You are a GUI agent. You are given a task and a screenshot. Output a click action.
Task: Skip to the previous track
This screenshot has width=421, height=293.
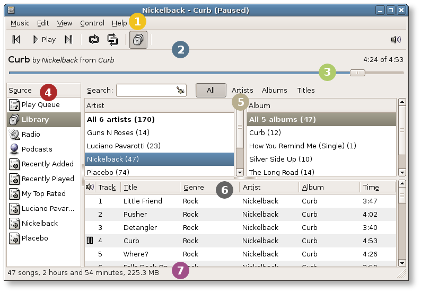point(16,39)
